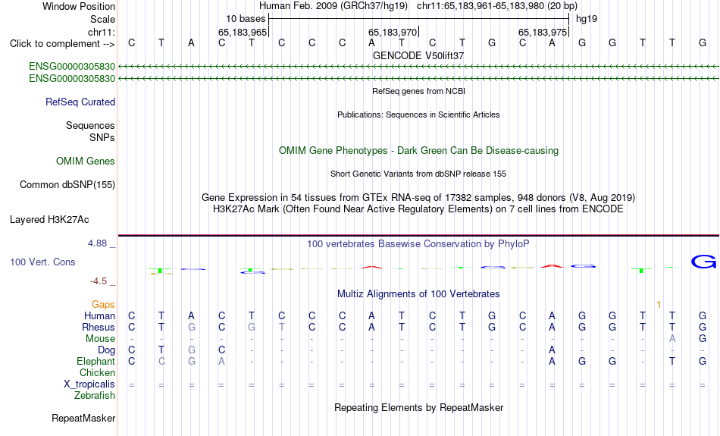Click the 65,183,970 coordinate marker
The width and height of the screenshot is (720, 436).
(393, 32)
